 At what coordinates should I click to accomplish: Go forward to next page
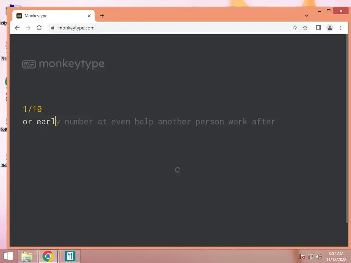point(28,28)
